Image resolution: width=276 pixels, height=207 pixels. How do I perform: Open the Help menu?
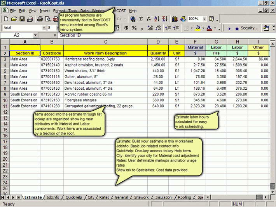[x=133, y=11]
